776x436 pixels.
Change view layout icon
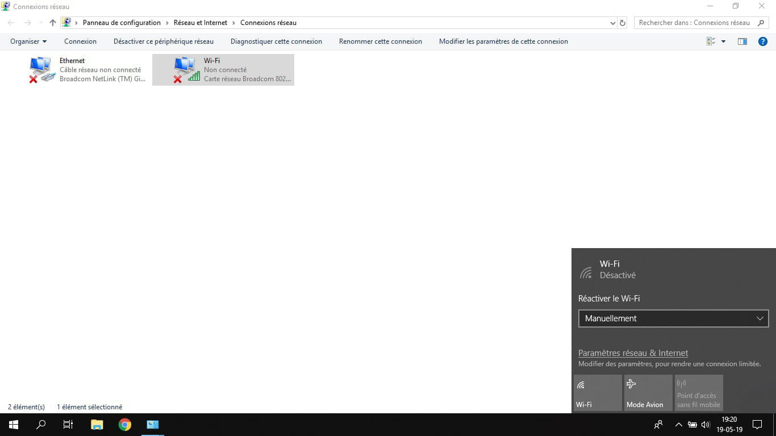tap(711, 41)
